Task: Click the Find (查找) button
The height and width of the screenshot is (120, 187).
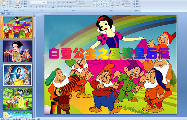Action: click(x=136, y=1)
